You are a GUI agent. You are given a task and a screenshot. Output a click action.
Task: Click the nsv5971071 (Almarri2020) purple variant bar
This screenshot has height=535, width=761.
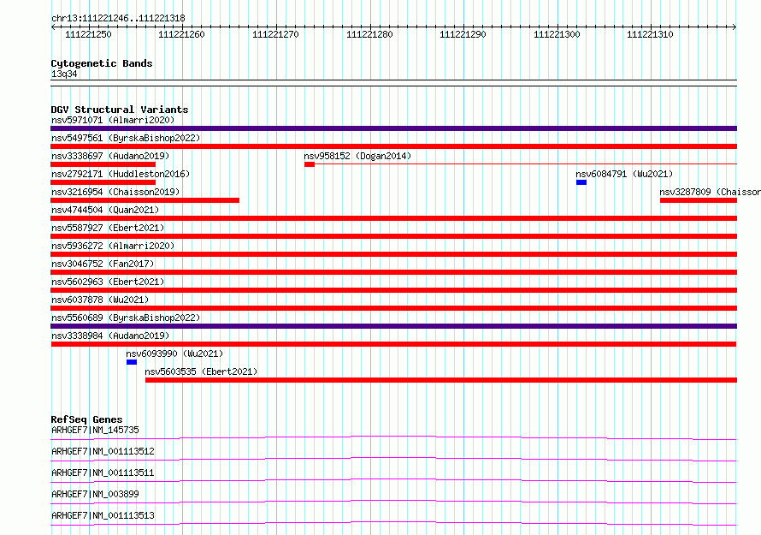(x=393, y=128)
